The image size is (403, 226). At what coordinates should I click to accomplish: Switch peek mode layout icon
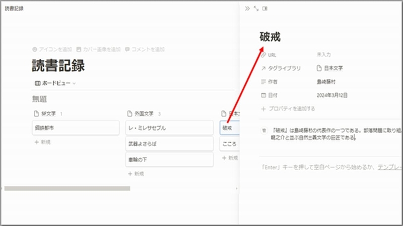265,9
